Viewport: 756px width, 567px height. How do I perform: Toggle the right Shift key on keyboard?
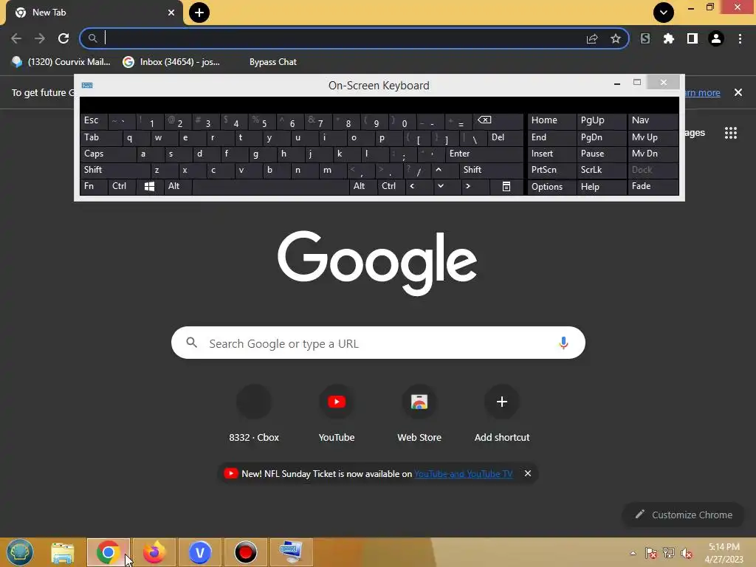click(x=491, y=171)
